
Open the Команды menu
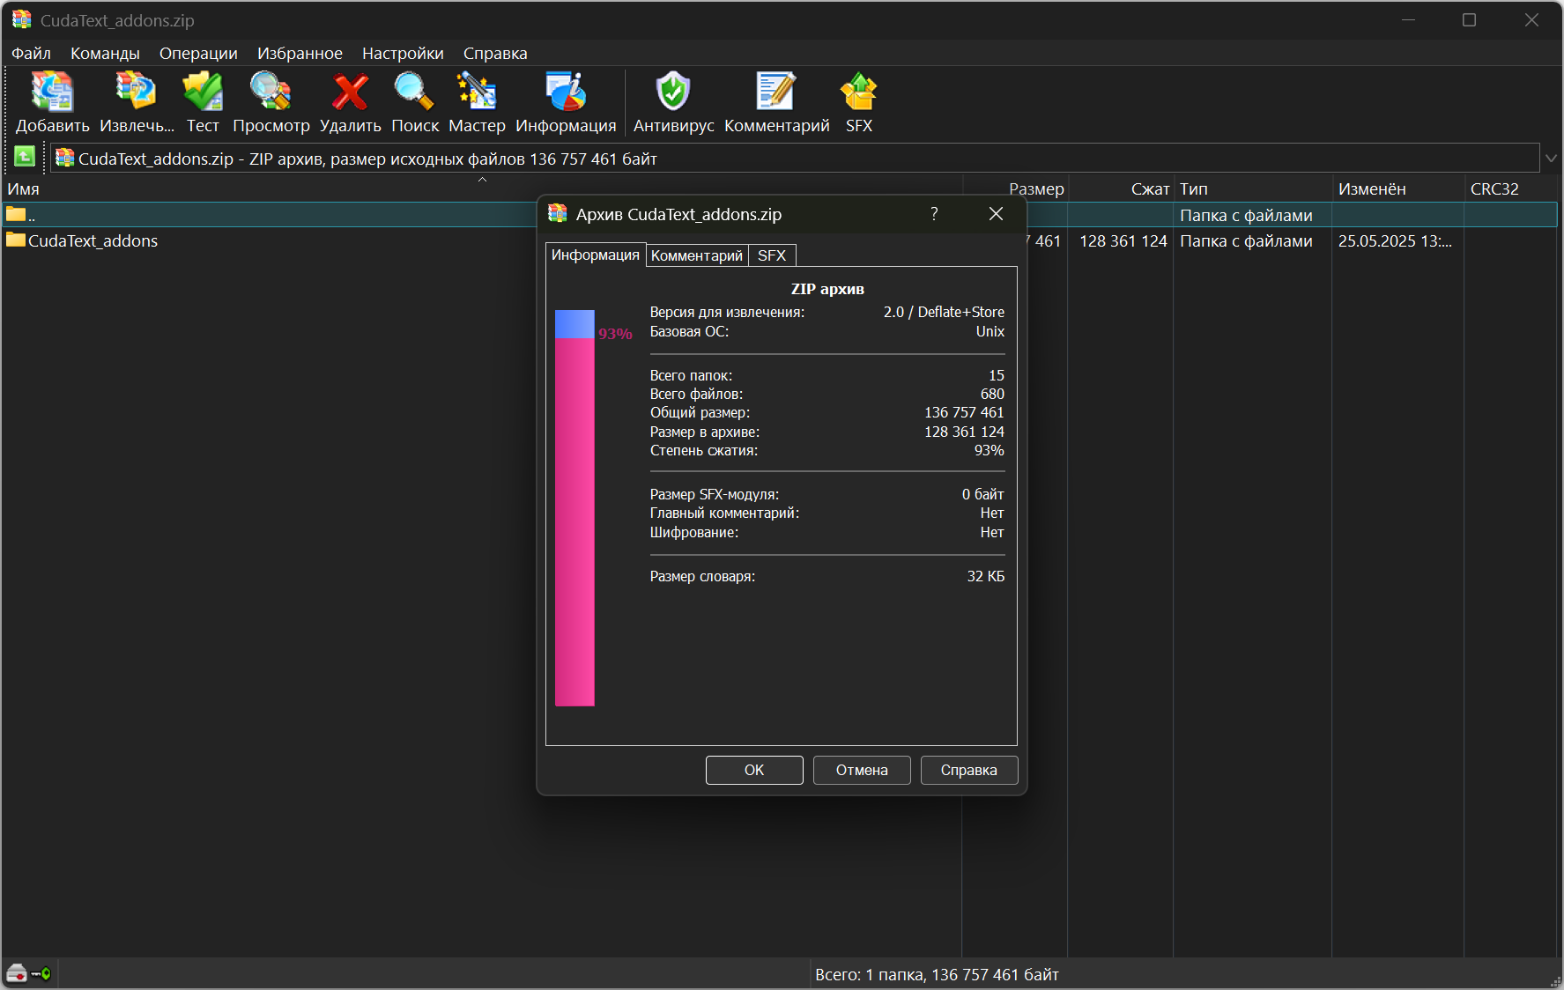click(x=105, y=53)
